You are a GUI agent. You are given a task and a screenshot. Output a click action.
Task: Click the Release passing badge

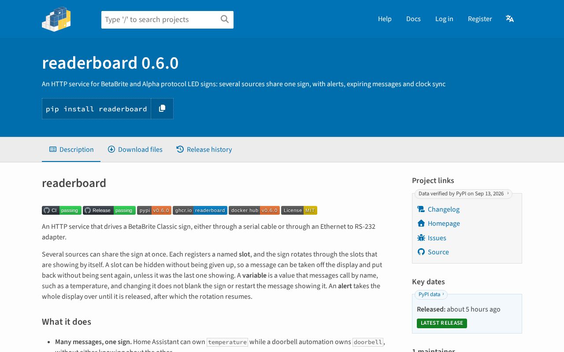click(109, 210)
